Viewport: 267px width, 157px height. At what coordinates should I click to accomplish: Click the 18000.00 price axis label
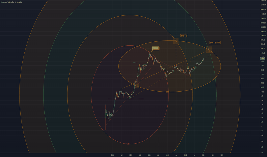263,32
